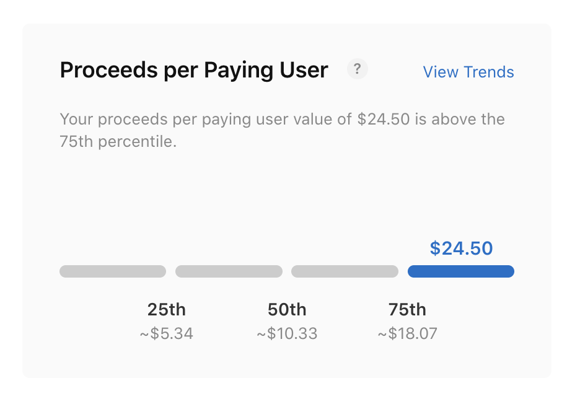580x404 pixels.
Task: Click the second gray percentile bar segment
Action: (229, 271)
